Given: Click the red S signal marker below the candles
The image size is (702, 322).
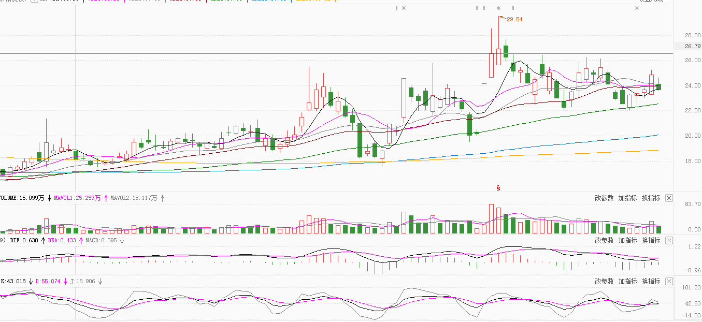Looking at the screenshot, I should point(498,188).
